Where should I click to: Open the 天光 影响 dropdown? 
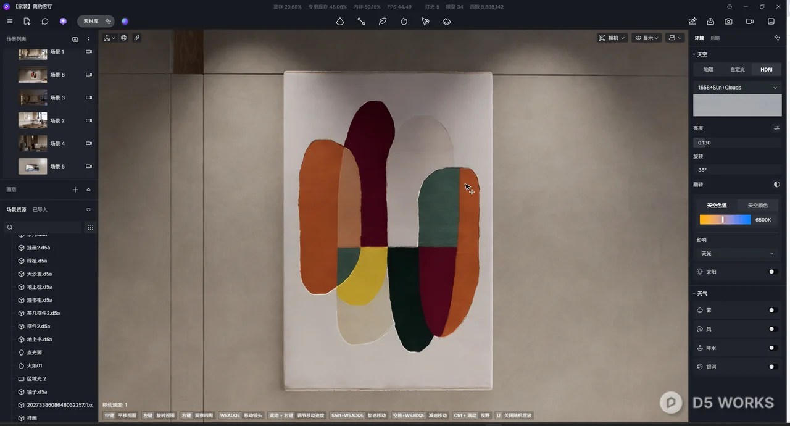(738, 253)
